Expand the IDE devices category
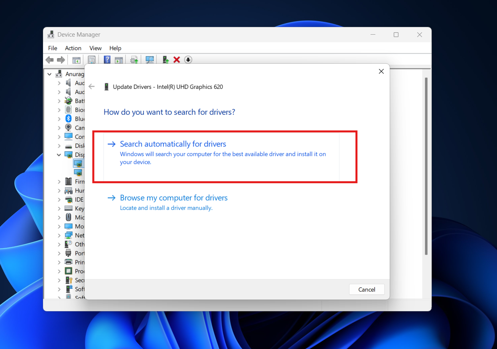Viewport: 497px width, 349px height. [59, 199]
